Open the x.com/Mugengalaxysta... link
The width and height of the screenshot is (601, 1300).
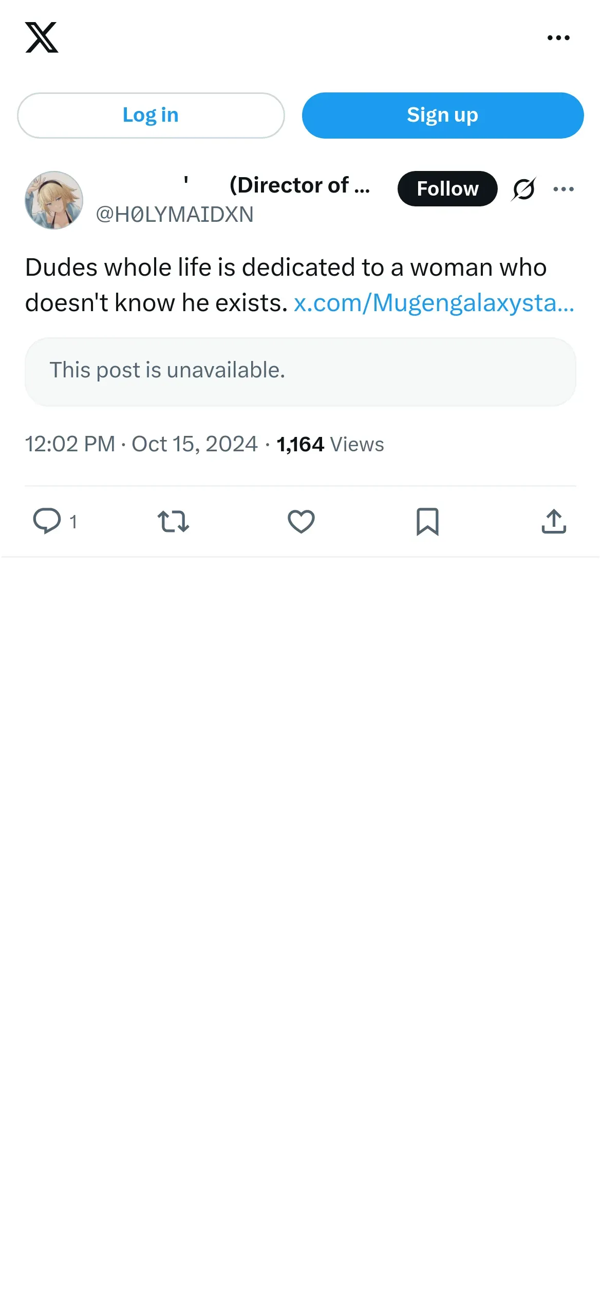click(434, 303)
